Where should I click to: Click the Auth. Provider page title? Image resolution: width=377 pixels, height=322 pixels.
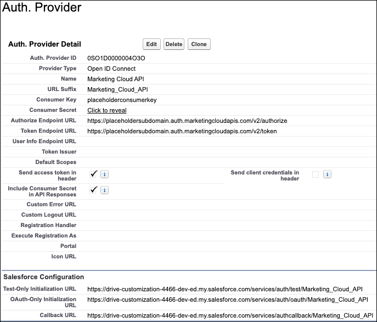pyautogui.click(x=42, y=7)
